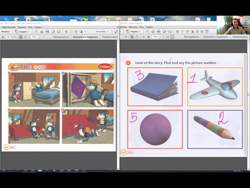Click Создать button in left Acrobat window

click(x=22, y=31)
